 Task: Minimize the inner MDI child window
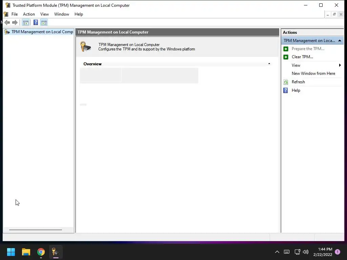pyautogui.click(x=328, y=15)
